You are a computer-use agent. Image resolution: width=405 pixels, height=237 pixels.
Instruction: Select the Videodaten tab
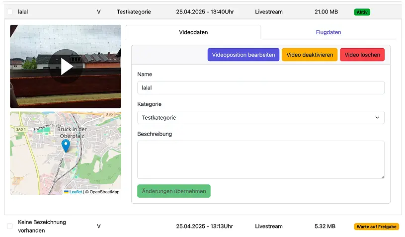coord(193,32)
